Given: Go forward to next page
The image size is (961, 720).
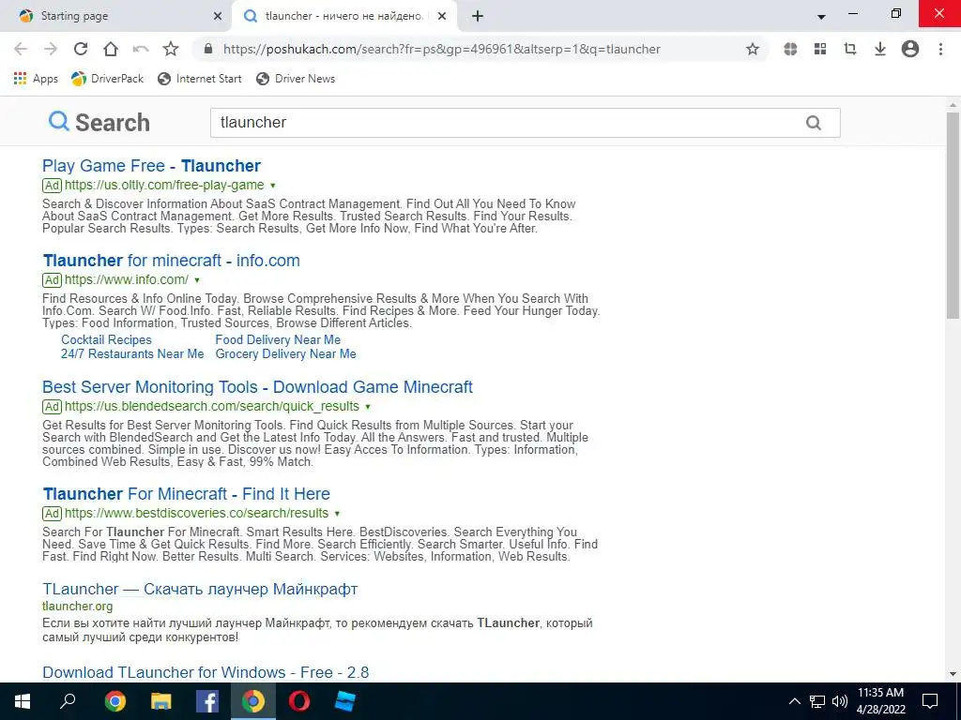Looking at the screenshot, I should point(51,49).
